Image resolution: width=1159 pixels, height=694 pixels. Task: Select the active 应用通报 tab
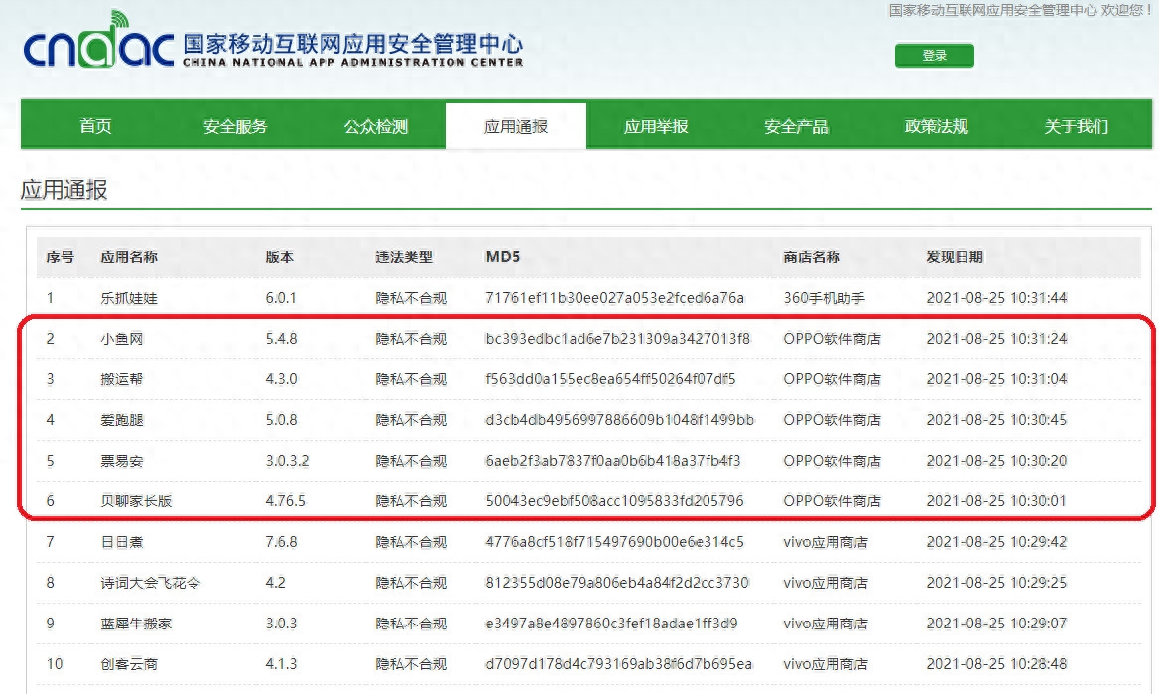[x=515, y=125]
